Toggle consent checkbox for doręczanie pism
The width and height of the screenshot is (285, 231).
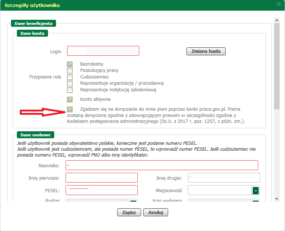pyautogui.click(x=70, y=109)
